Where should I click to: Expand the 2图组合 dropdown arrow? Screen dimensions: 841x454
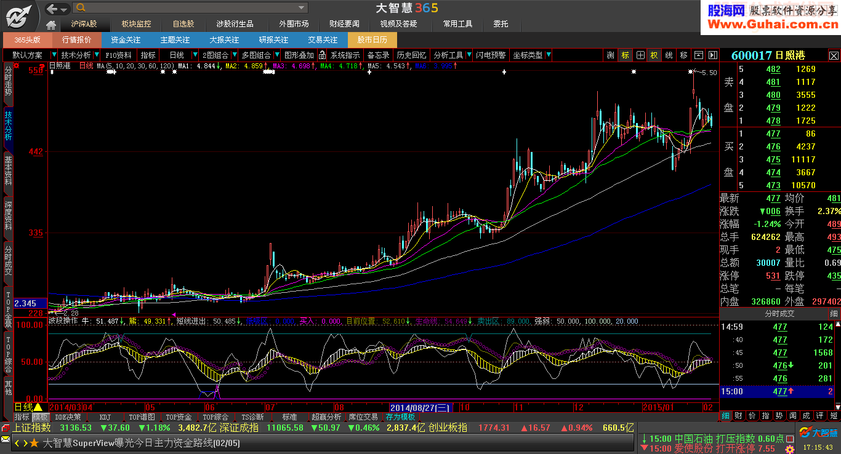(x=235, y=55)
